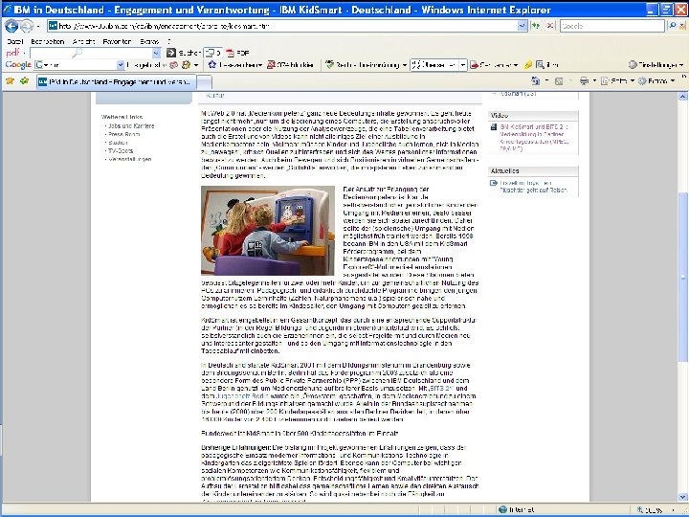689x517 pixels.
Task: Open the Bearbeiten menu
Action: pyautogui.click(x=48, y=42)
